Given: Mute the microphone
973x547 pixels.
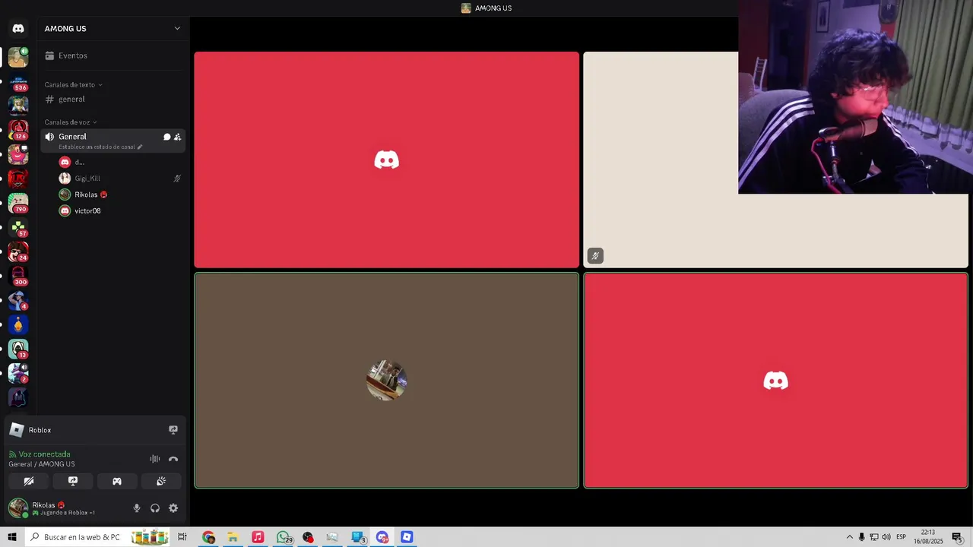Looking at the screenshot, I should [x=137, y=508].
